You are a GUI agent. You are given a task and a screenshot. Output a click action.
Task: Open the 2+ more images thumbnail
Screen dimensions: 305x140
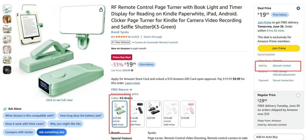(7, 70)
